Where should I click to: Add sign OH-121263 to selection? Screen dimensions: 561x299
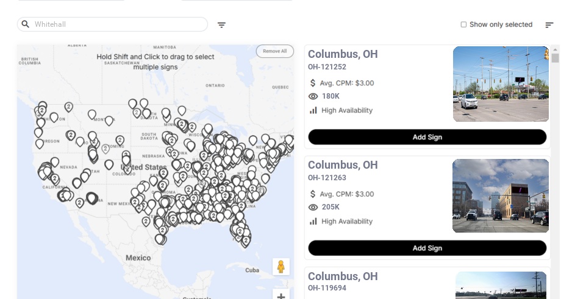(427, 248)
